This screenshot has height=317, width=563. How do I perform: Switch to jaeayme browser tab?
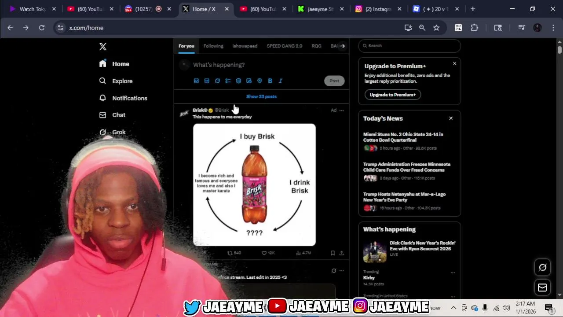coord(321,9)
